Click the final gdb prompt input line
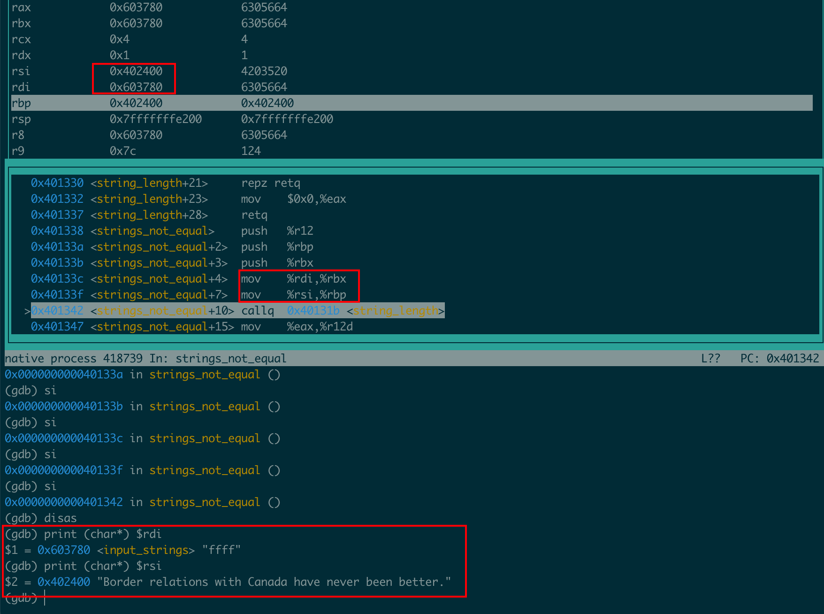Viewport: 824px width, 614px height. pyautogui.click(x=25, y=599)
